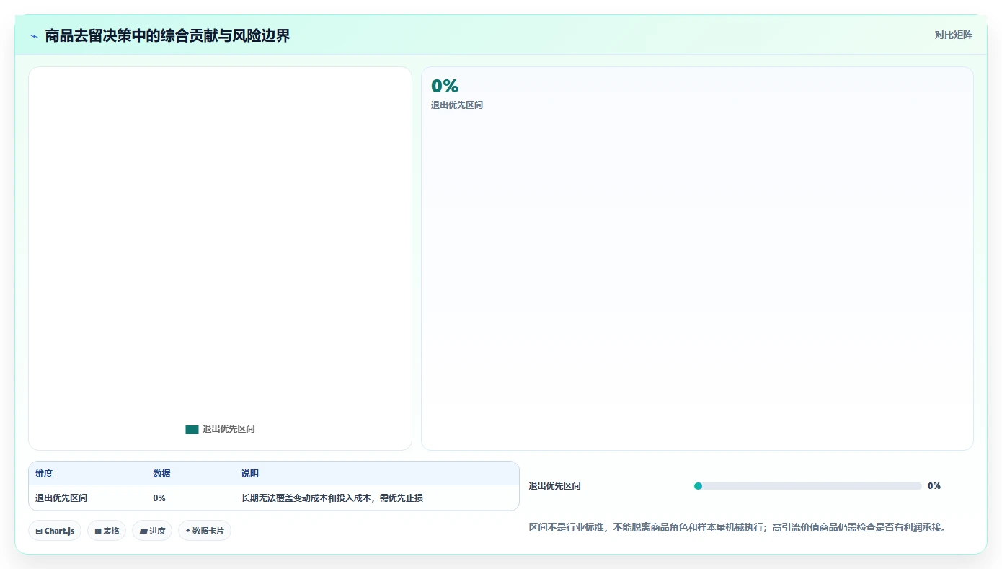Click the 进度 chip
1002x569 pixels.
[152, 531]
